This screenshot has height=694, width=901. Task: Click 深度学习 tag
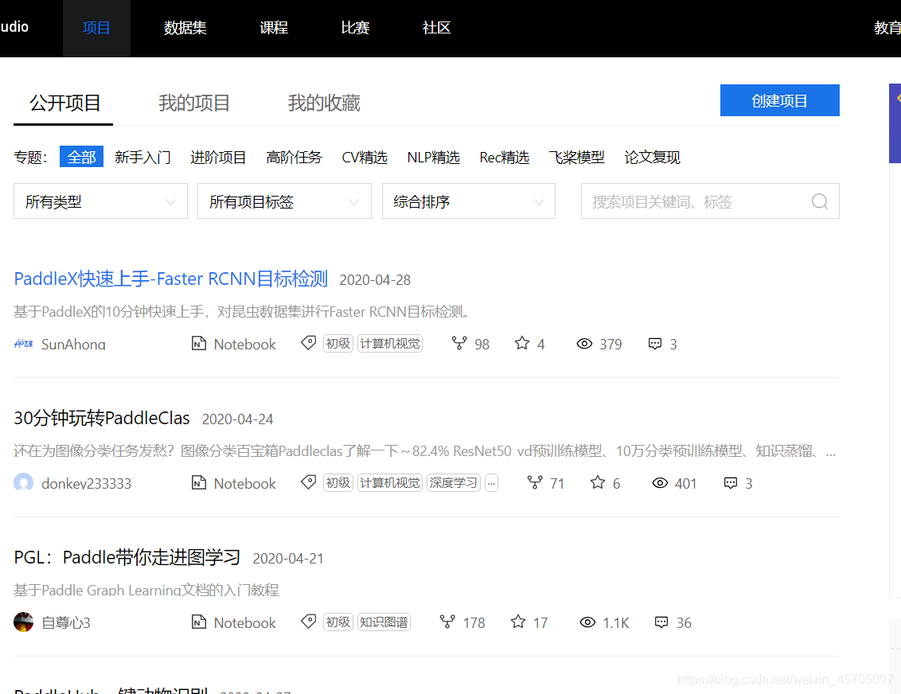tap(454, 482)
